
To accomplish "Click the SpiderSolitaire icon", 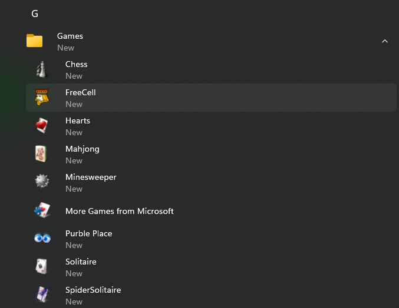I will 41,294.
